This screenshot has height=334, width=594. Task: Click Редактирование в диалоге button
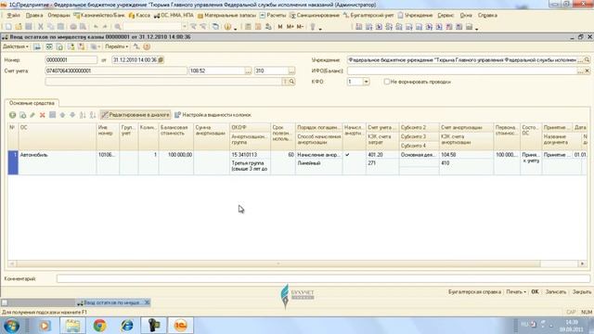136,115
